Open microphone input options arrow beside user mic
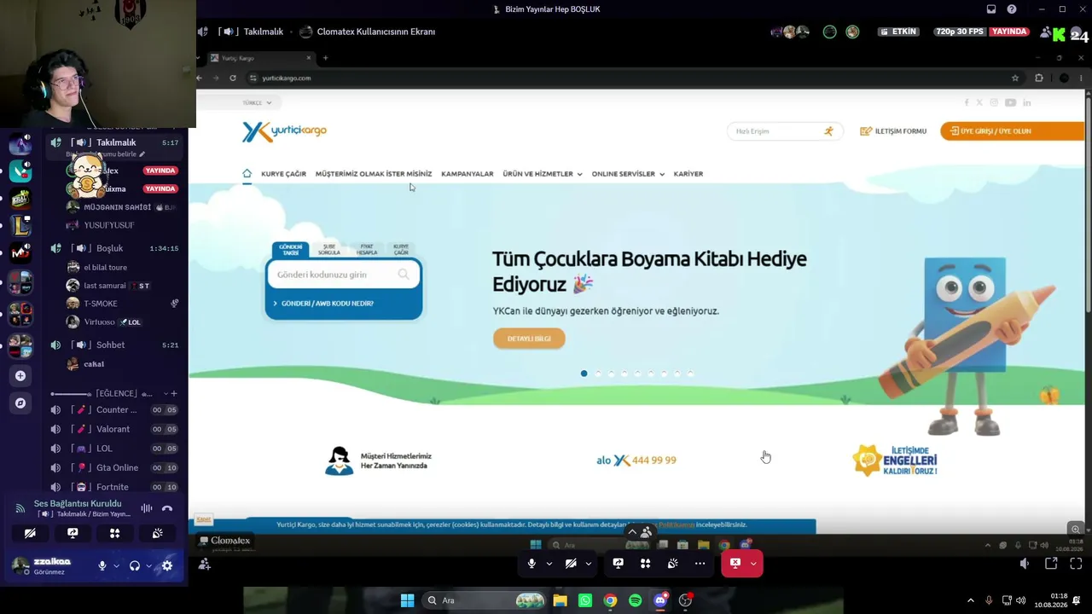Image resolution: width=1092 pixels, height=614 pixels. coord(116,565)
